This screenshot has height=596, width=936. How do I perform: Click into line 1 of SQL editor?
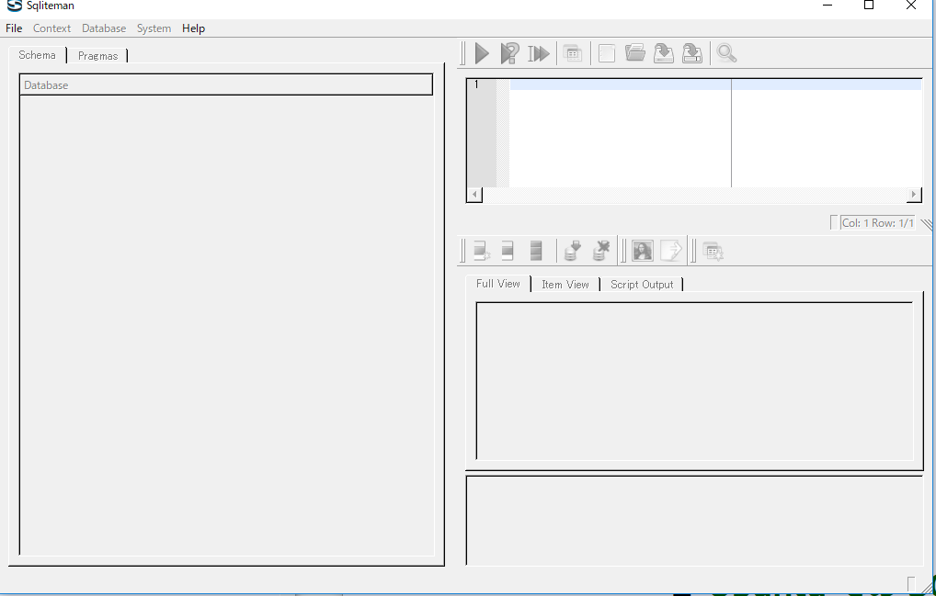click(616, 84)
